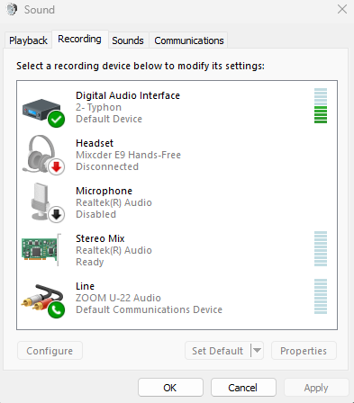Viewport: 354px width, 403px height.
Task: Confirm changes with the OK button
Action: point(170,388)
